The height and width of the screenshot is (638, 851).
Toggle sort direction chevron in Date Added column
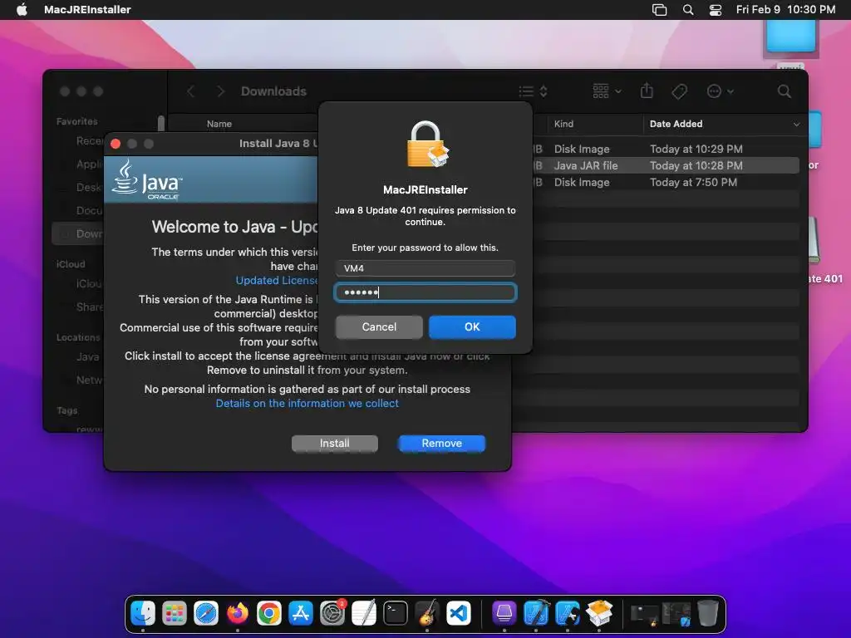tap(796, 125)
